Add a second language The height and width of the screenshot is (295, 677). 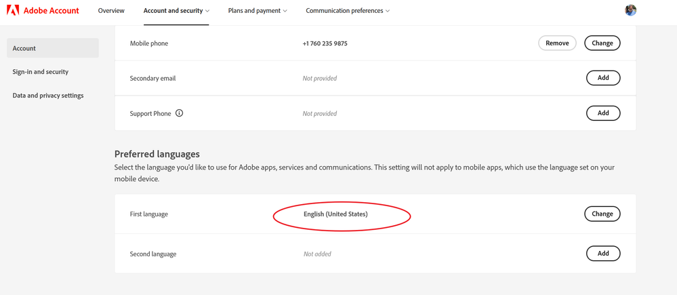(x=603, y=254)
